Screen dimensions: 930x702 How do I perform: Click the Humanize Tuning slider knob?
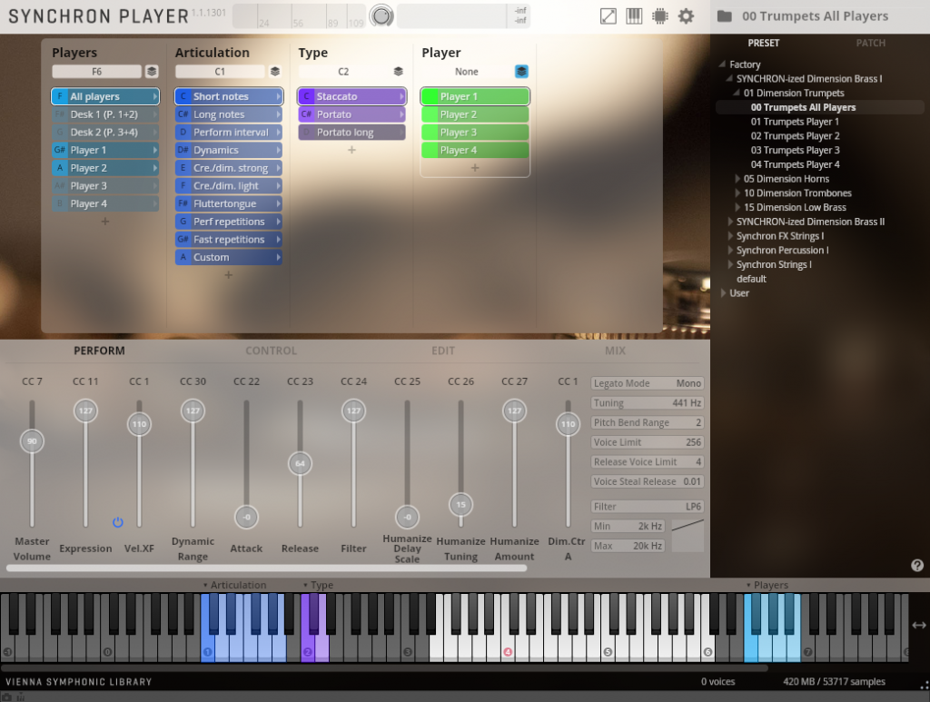pyautogui.click(x=460, y=505)
